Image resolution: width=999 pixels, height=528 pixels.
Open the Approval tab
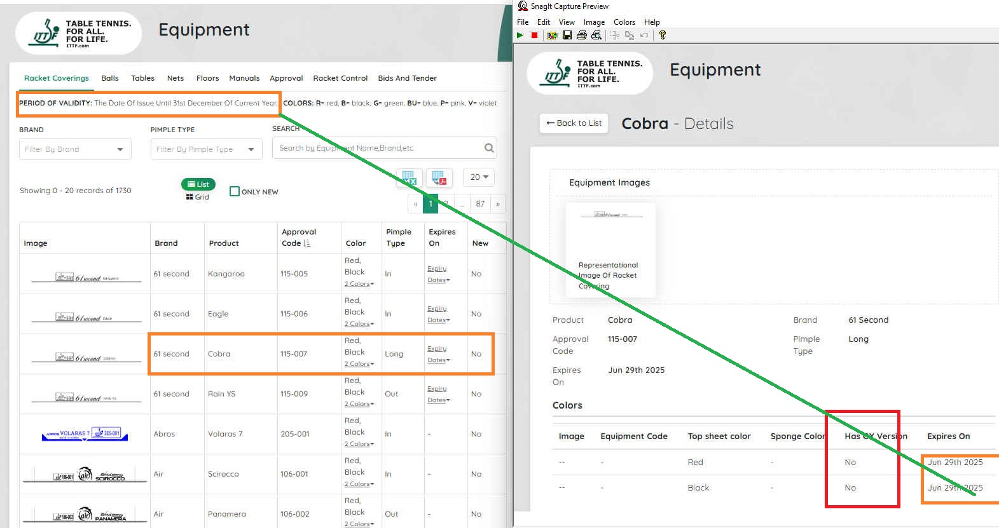286,78
